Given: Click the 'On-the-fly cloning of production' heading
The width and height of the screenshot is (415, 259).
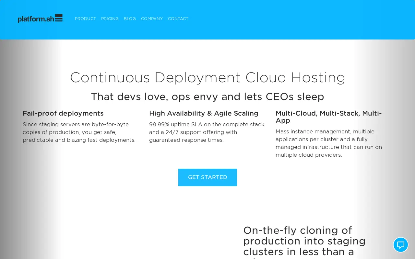Looking at the screenshot, I should point(304,242).
